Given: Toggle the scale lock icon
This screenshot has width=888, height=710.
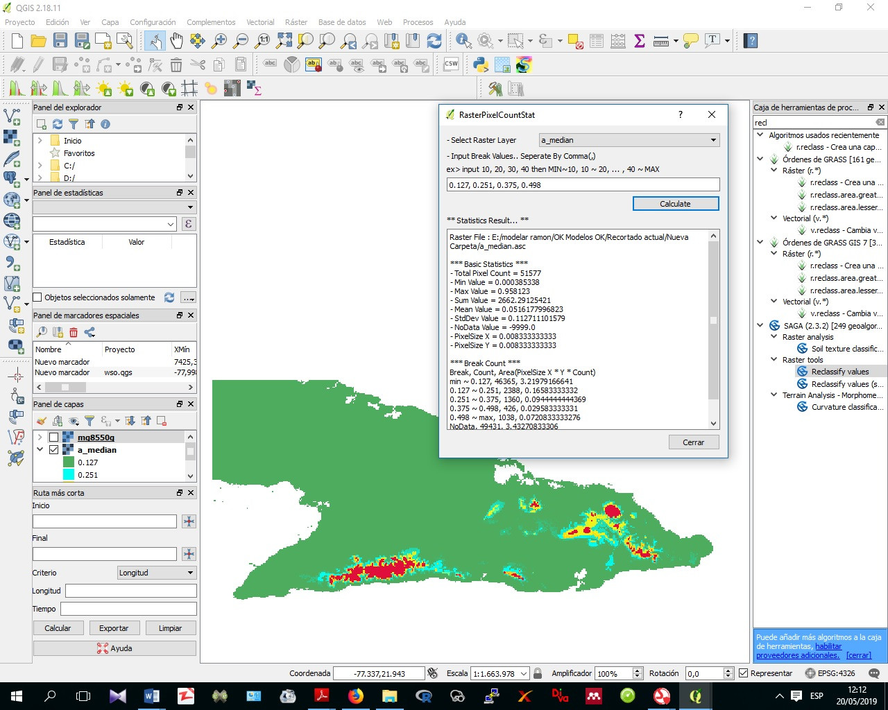Looking at the screenshot, I should coord(538,673).
